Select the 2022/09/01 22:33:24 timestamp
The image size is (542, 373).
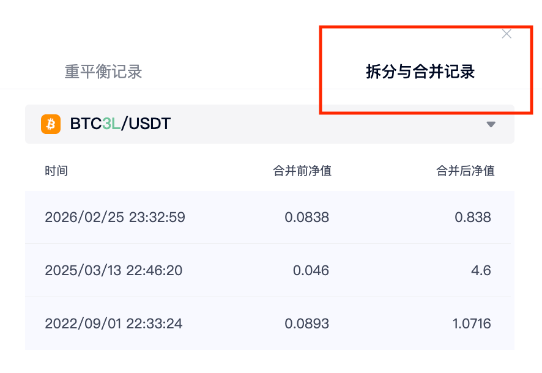[114, 323]
